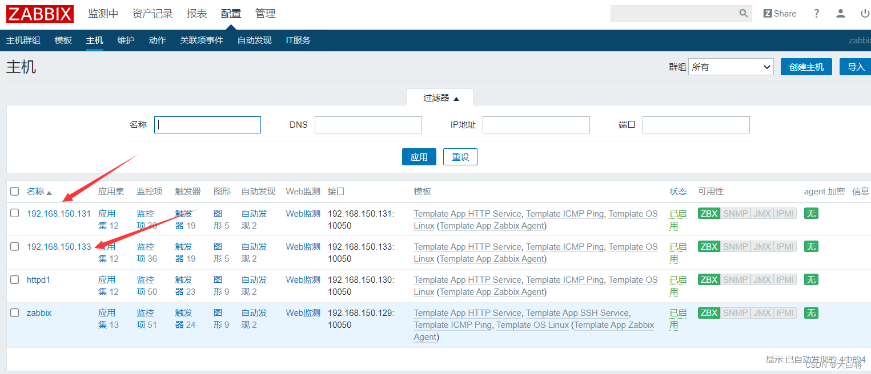Open the Zabbix Share link
The width and height of the screenshot is (871, 374).
click(x=780, y=13)
